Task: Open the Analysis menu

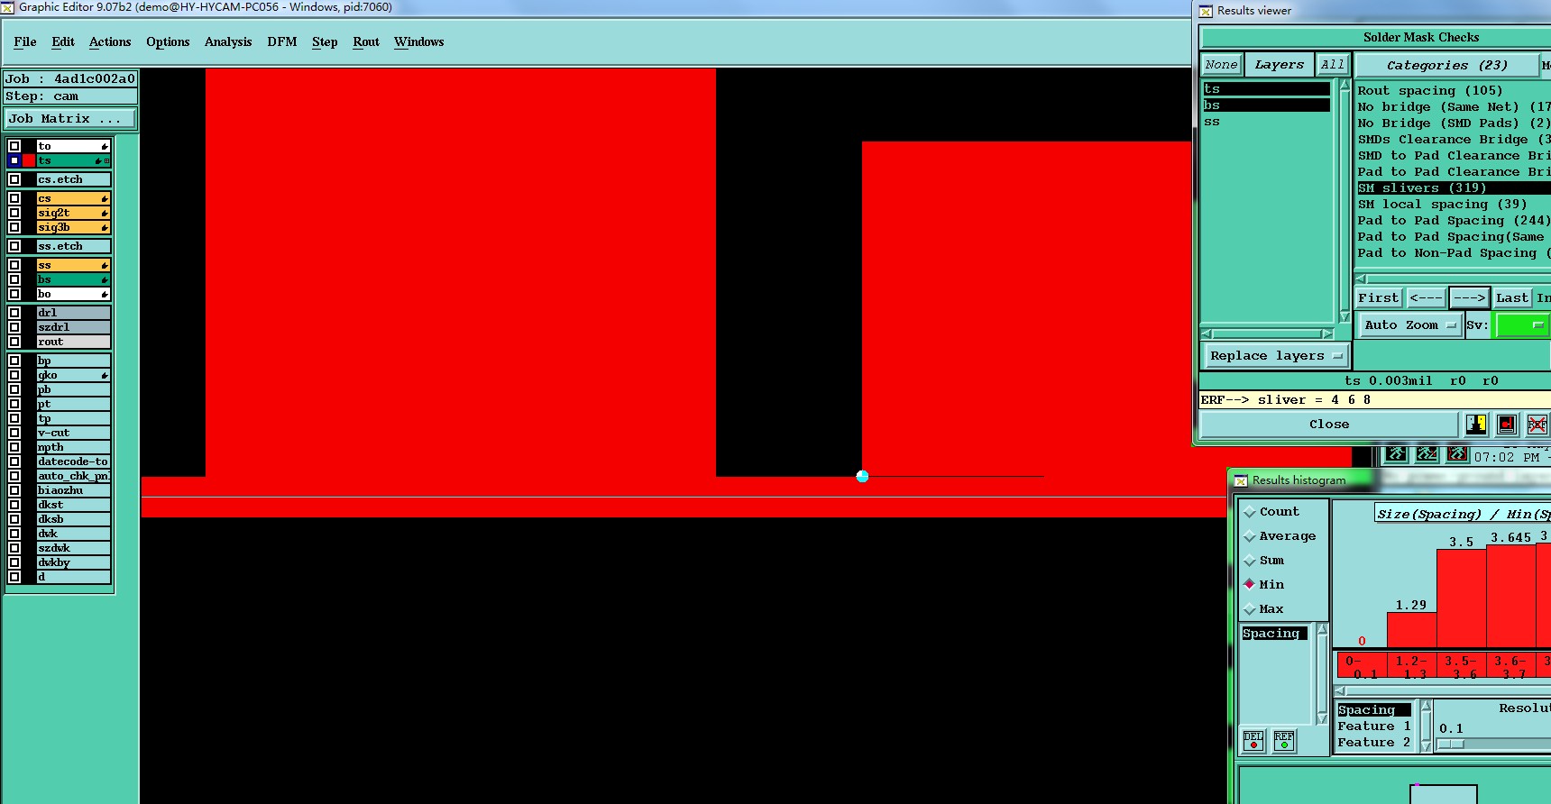Action: (228, 42)
